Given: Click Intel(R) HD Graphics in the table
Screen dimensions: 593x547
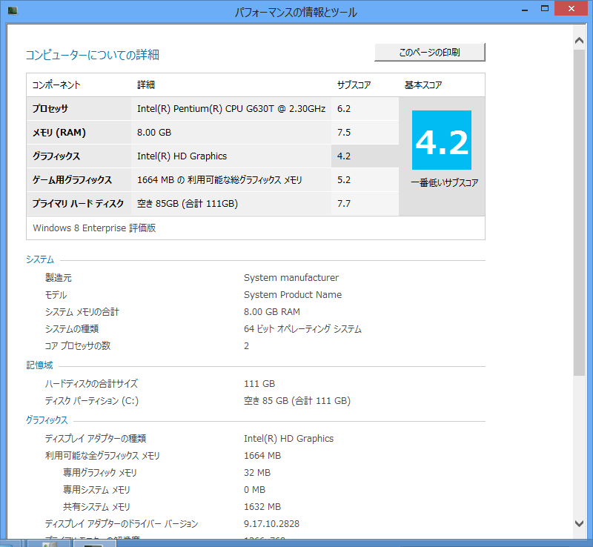Looking at the screenshot, I should click(x=182, y=156).
